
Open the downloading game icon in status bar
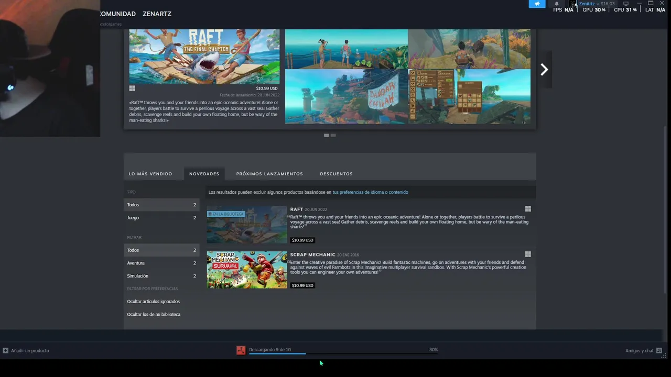241,350
